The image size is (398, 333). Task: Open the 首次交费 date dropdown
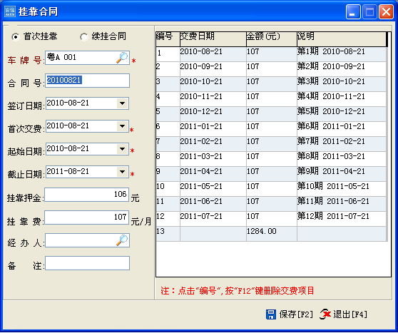click(x=123, y=126)
